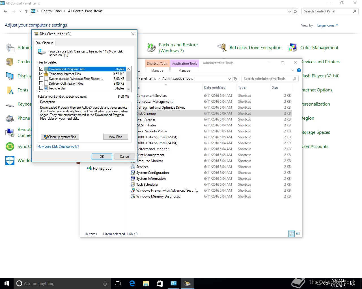Open Administrative Tools address bar dropdown
The width and height of the screenshot is (362, 289).
click(229, 79)
